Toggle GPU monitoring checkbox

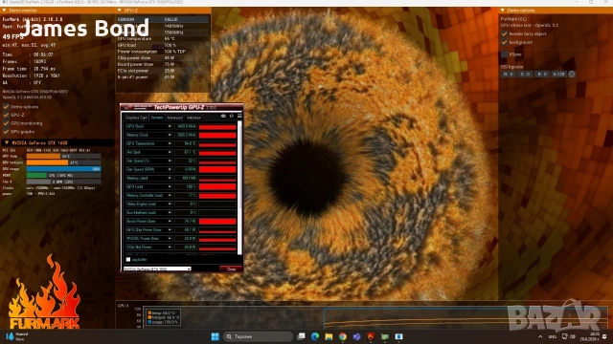click(x=6, y=123)
